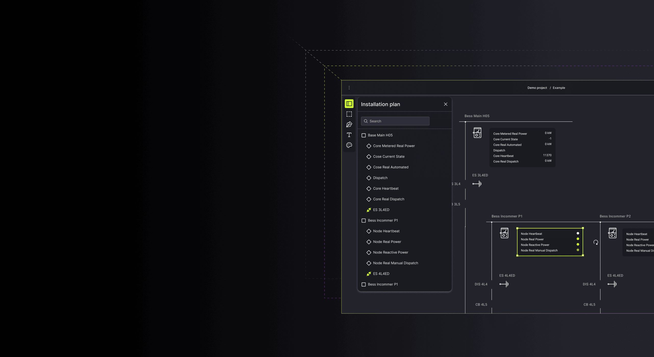
Task: Check the Bess Incommer P1 checkbox
Action: pos(364,221)
